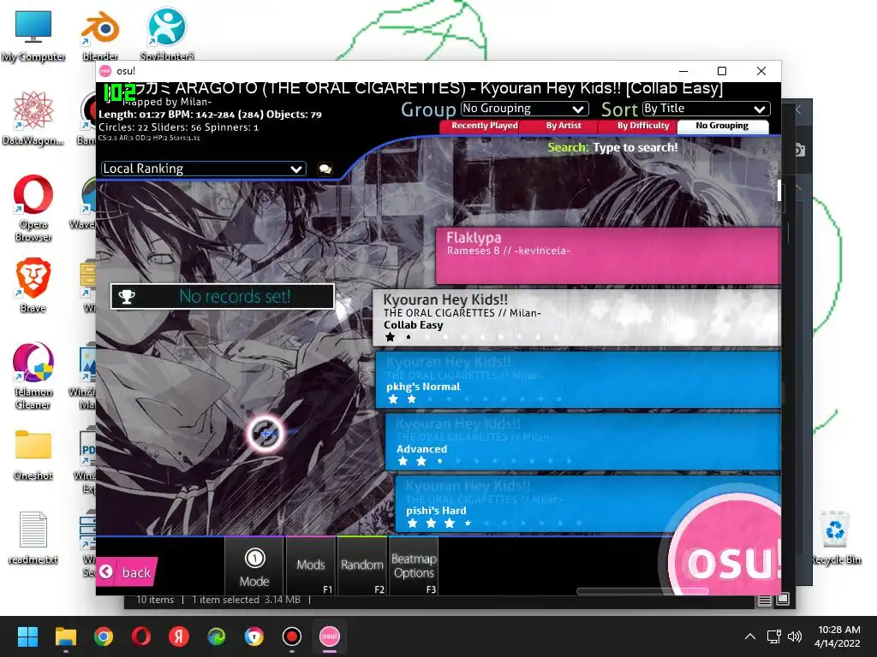The width and height of the screenshot is (877, 657).
Task: Click the No records set! banner
Action: (223, 297)
